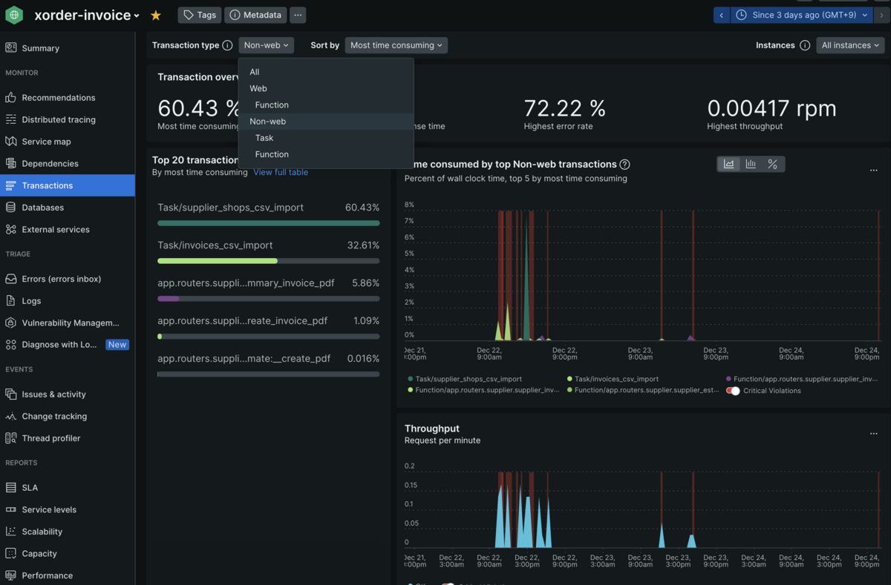Go to the previous time range arrow

pos(722,15)
